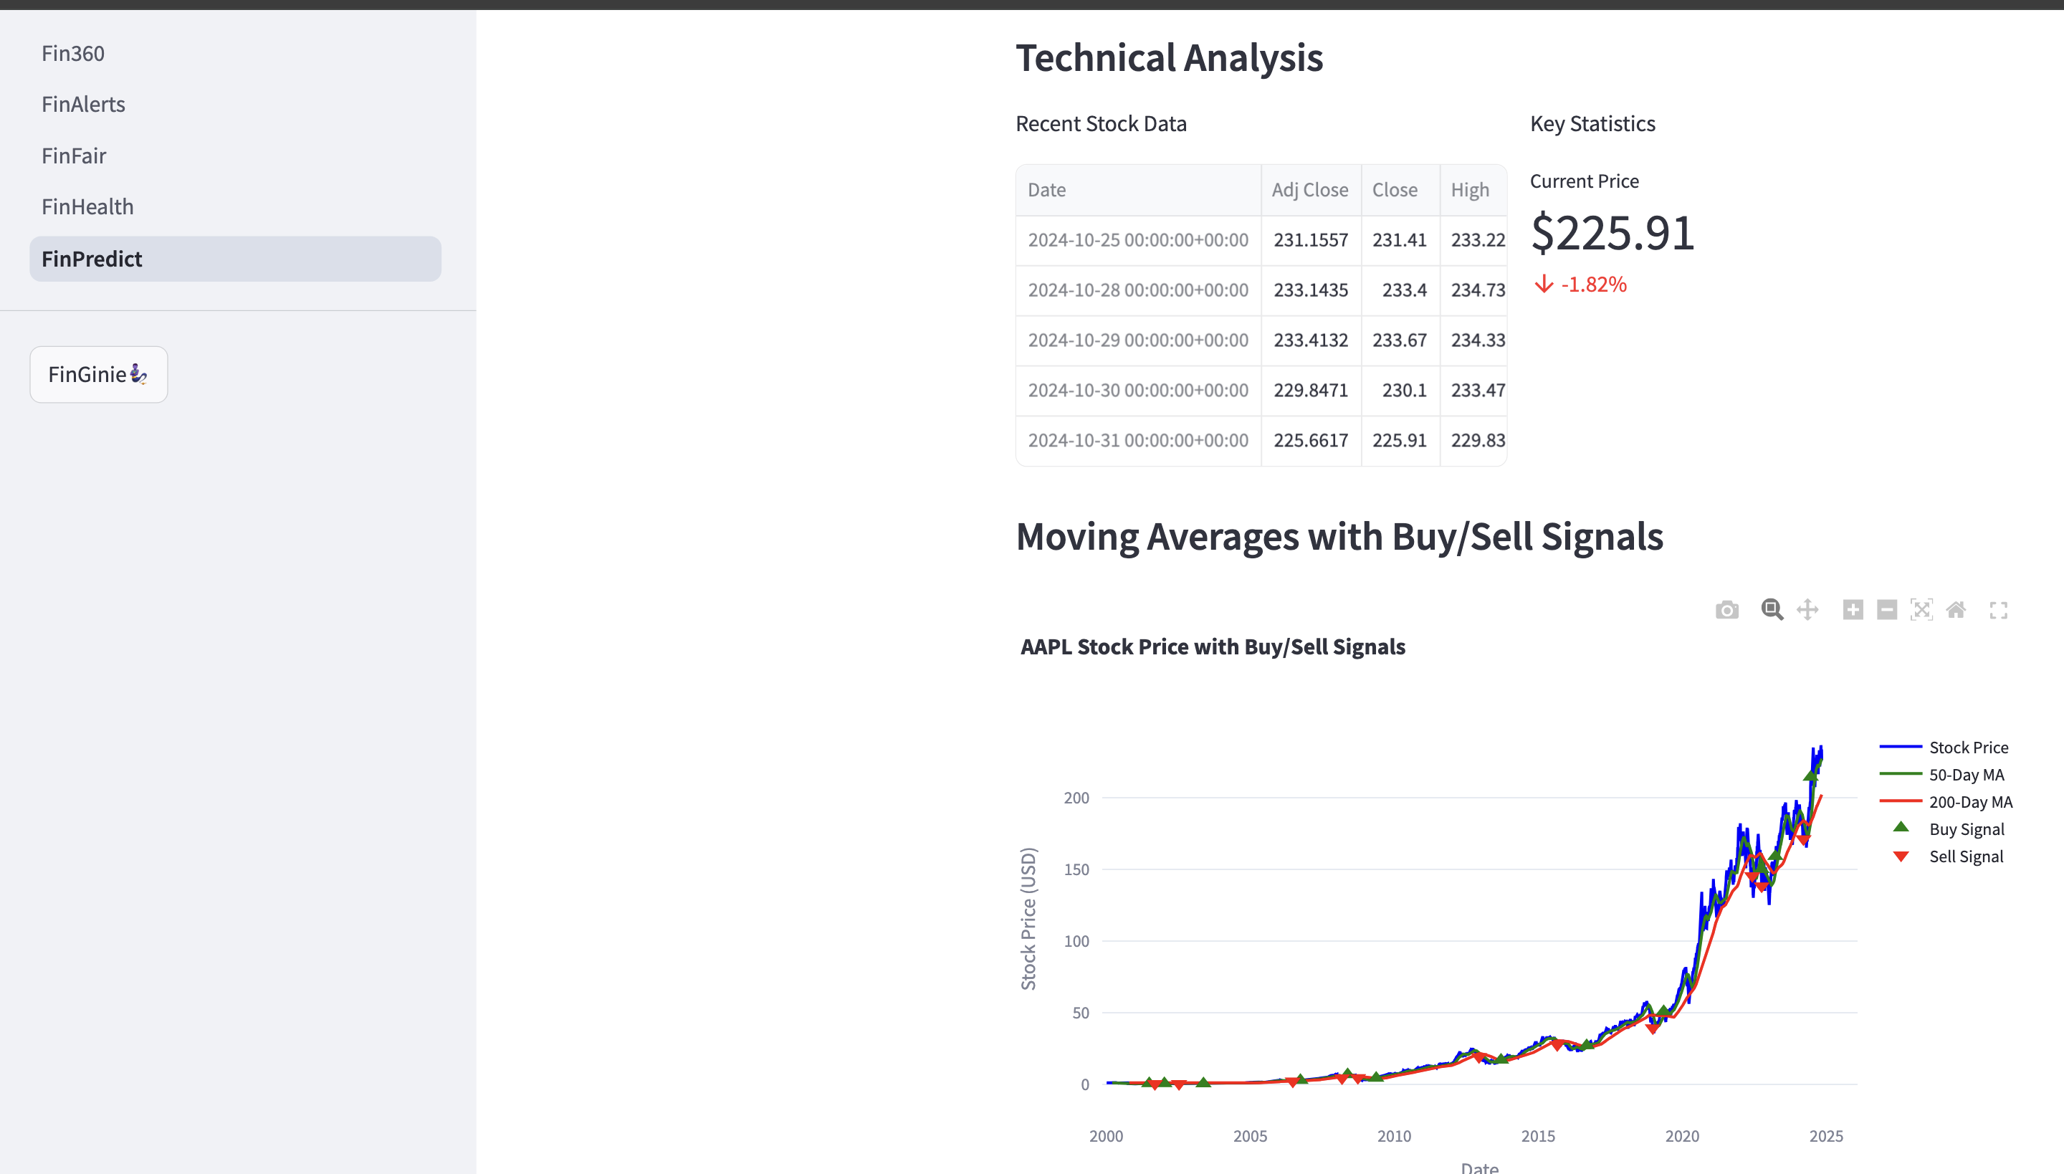Select the chart Zoom tool
This screenshot has width=2064, height=1174.
1772,609
